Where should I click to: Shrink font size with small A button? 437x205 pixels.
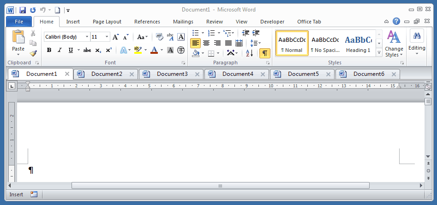click(x=126, y=37)
